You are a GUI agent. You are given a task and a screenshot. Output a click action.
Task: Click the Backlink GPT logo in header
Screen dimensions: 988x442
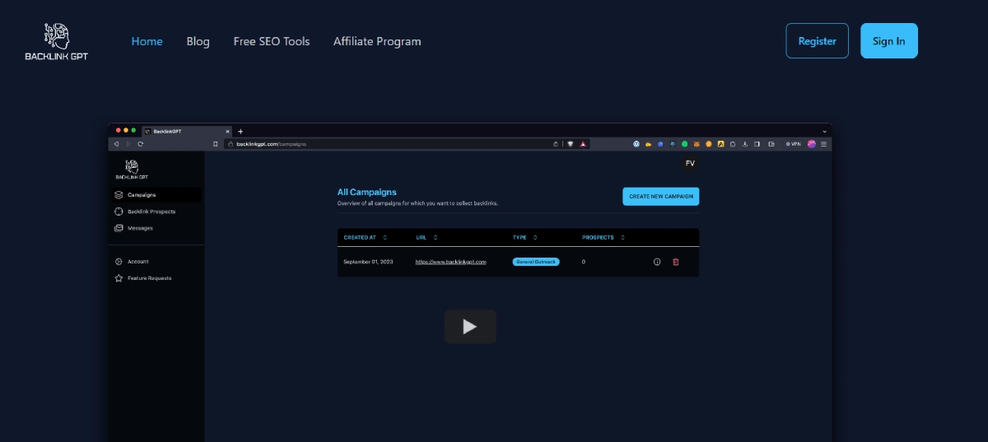[56, 41]
